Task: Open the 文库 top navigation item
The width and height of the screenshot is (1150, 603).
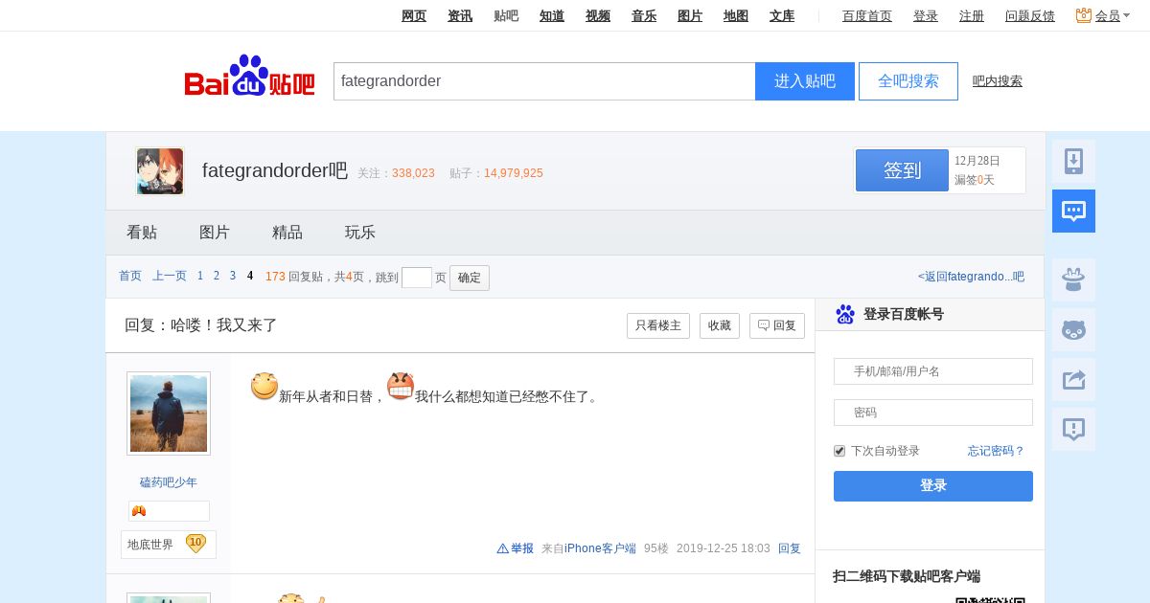Action: tap(782, 15)
